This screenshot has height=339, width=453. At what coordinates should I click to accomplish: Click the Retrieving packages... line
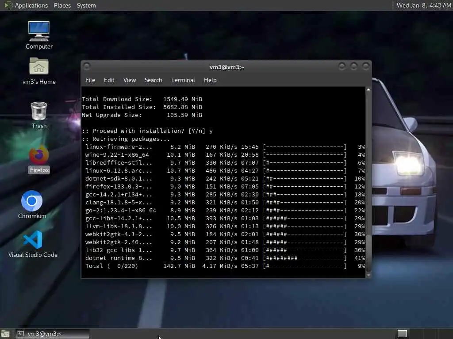point(126,139)
